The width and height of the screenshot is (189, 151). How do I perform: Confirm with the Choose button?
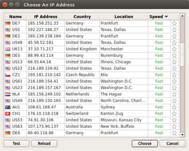click(145, 143)
